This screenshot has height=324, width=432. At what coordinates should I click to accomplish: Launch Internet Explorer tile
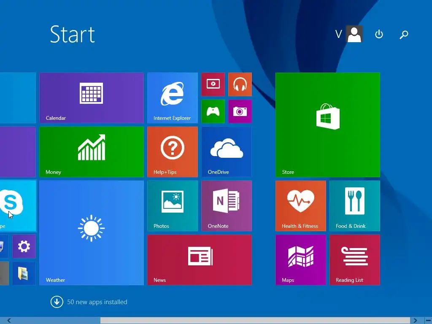click(173, 98)
